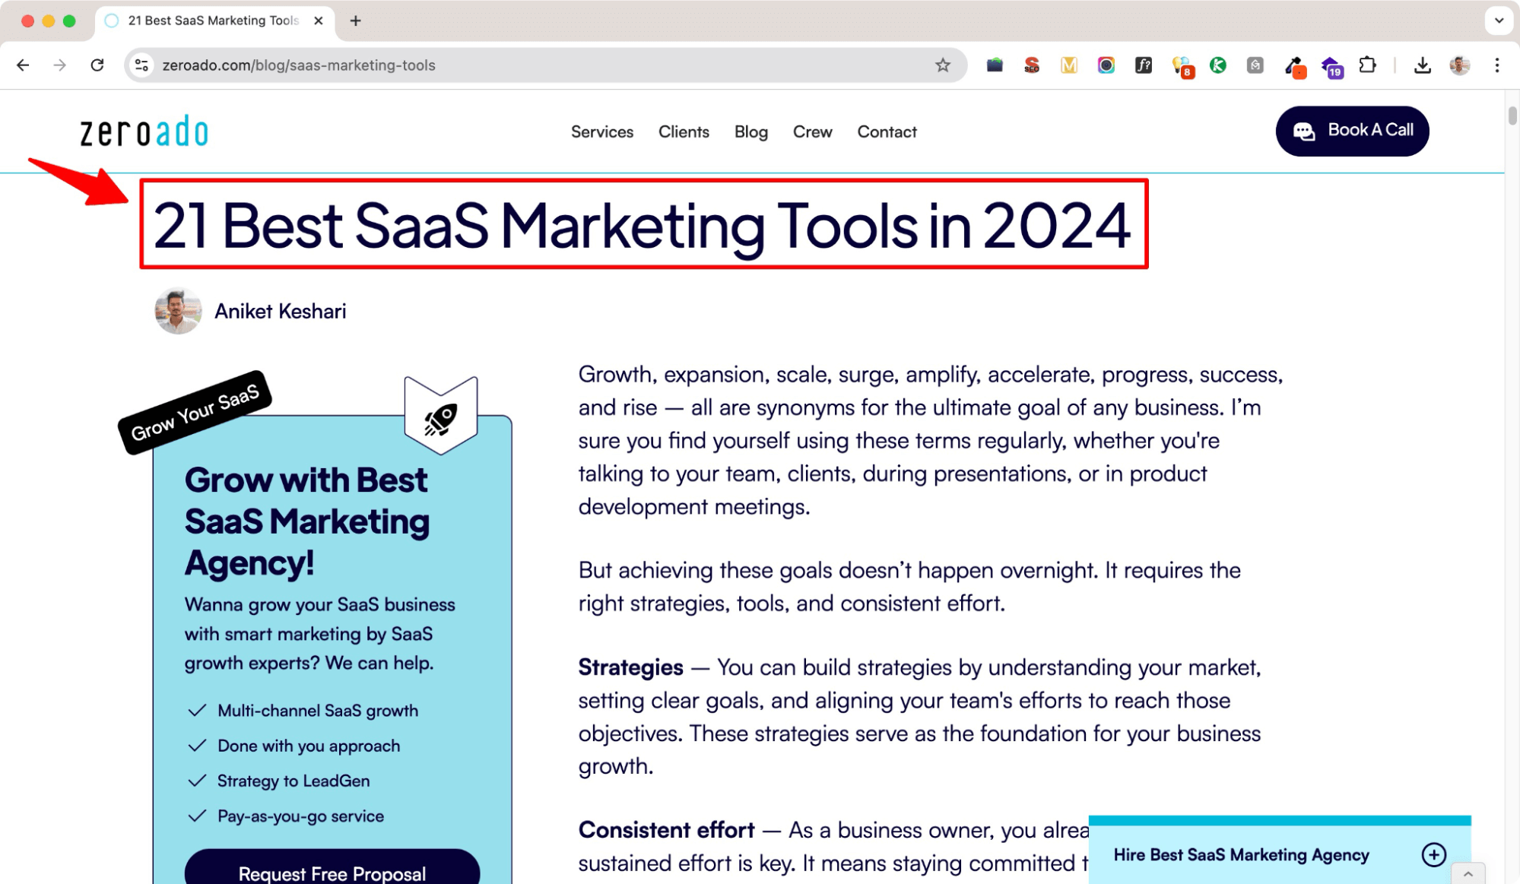Click the scroll-to-top chevron button
The height and width of the screenshot is (884, 1520).
click(x=1468, y=873)
